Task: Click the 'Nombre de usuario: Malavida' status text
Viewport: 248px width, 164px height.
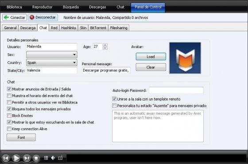Action: pos(87,18)
